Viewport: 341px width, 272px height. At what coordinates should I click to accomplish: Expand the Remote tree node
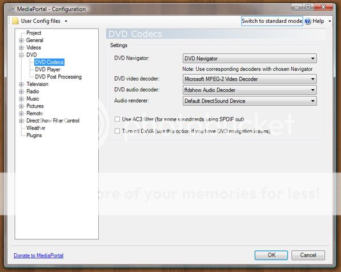point(21,113)
